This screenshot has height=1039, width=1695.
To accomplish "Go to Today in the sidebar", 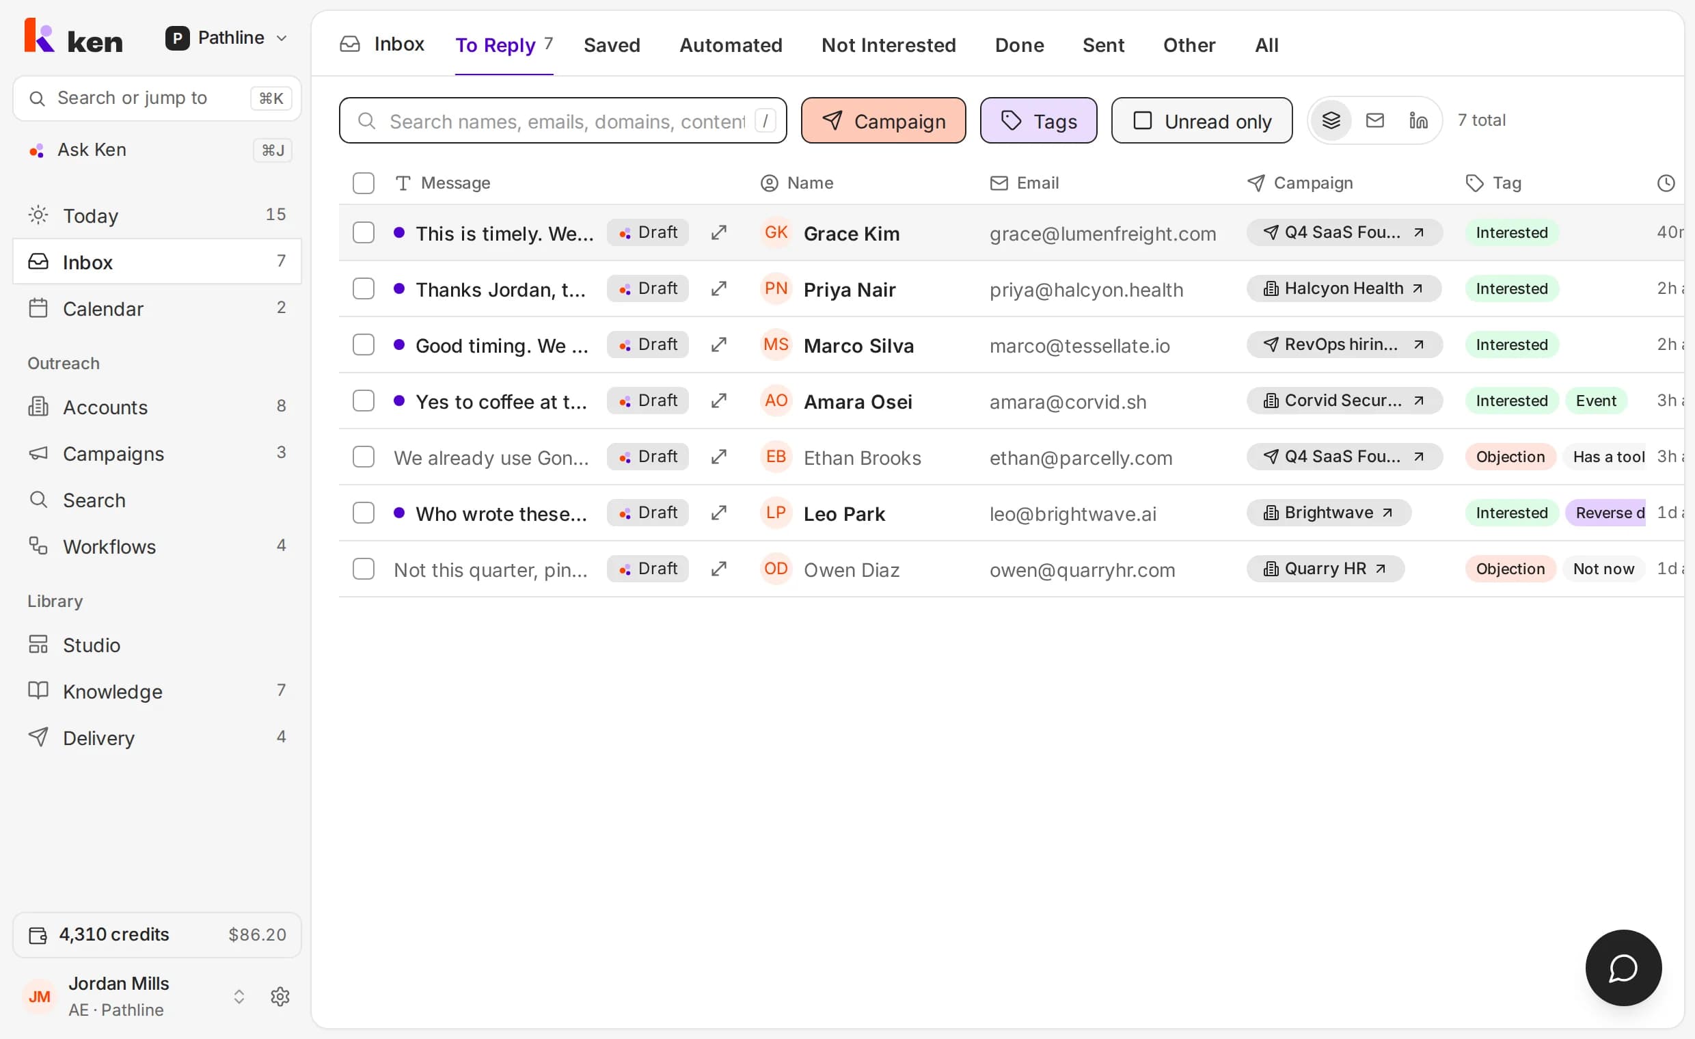I will 157,215.
